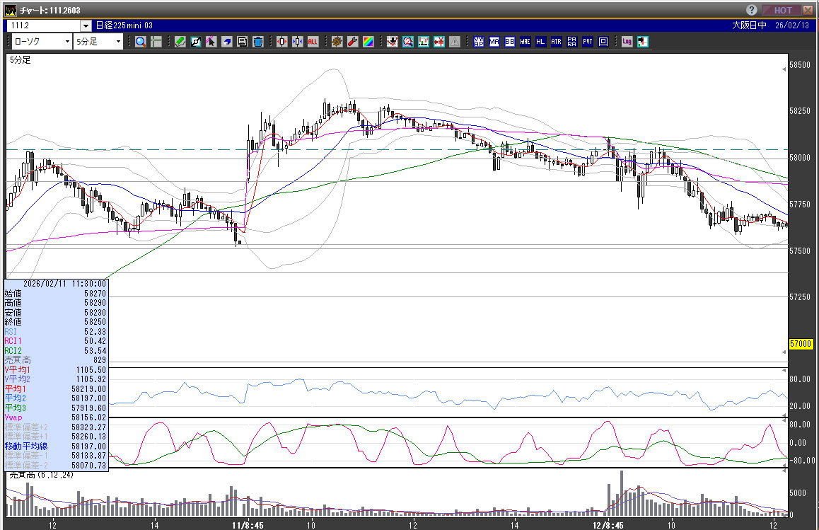Select the arrow pointer tool
This screenshot has height=530, width=819.
tap(211, 42)
